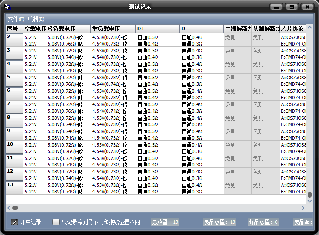Select the D- column header
The height and width of the screenshot is (235, 319).
coord(202,29)
